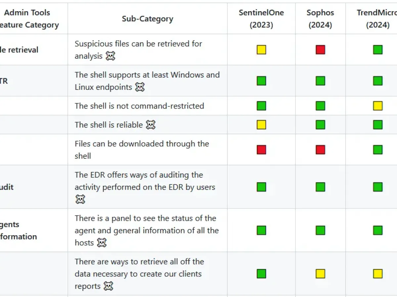Screen dimensions: 397x297
Task: Click "Files can be downloaded through the shell"
Action: tap(142, 150)
